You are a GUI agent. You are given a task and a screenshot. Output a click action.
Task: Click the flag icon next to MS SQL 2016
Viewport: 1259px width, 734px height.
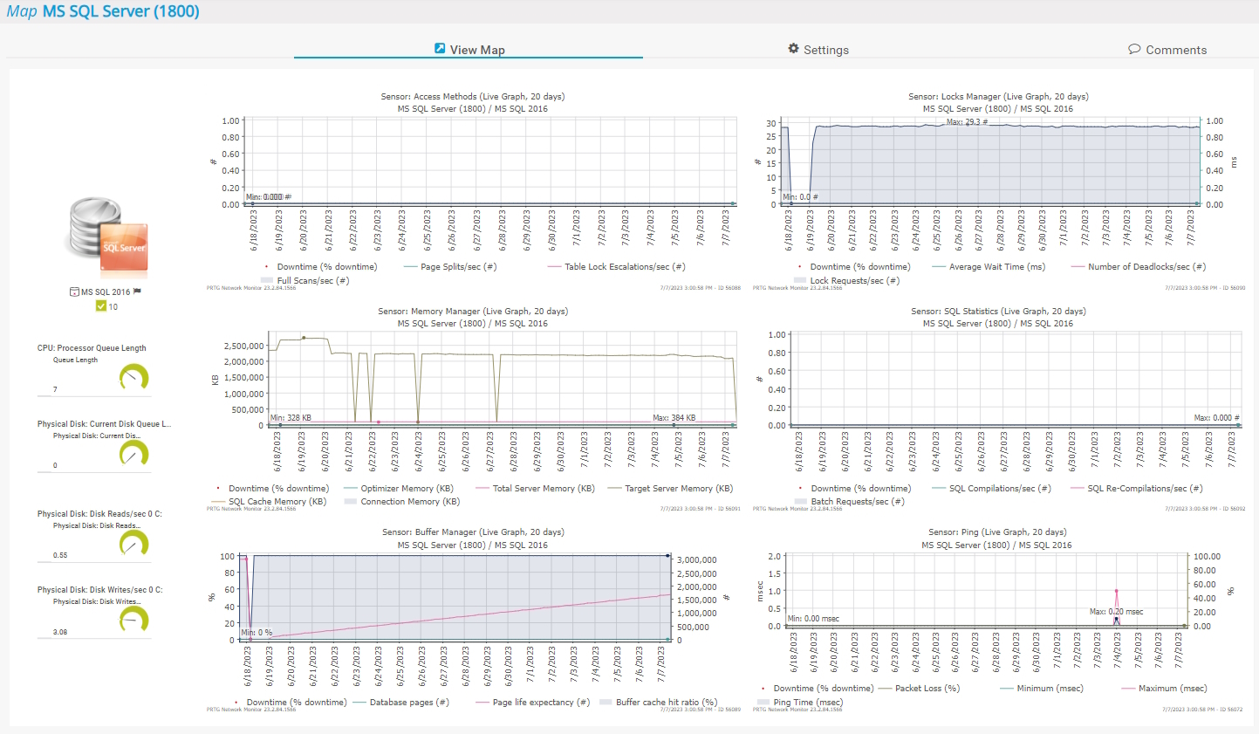coord(137,292)
